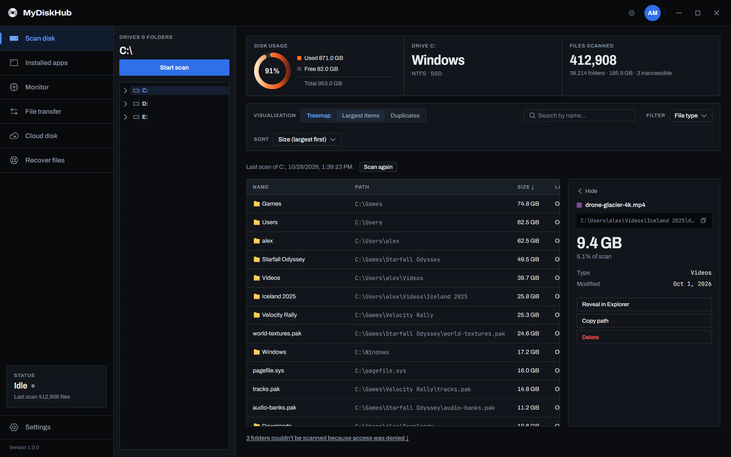Open the AM user avatar menu

[x=653, y=13]
